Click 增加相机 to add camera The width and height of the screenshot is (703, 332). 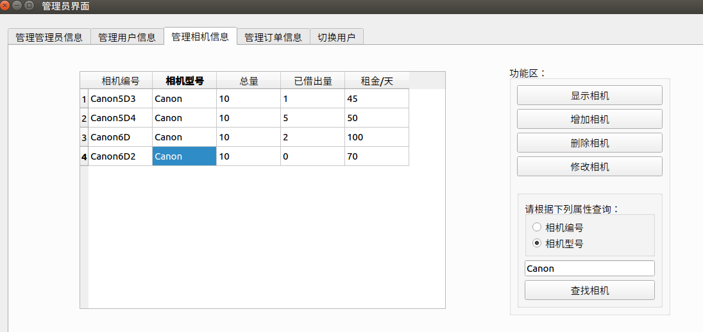(x=589, y=119)
